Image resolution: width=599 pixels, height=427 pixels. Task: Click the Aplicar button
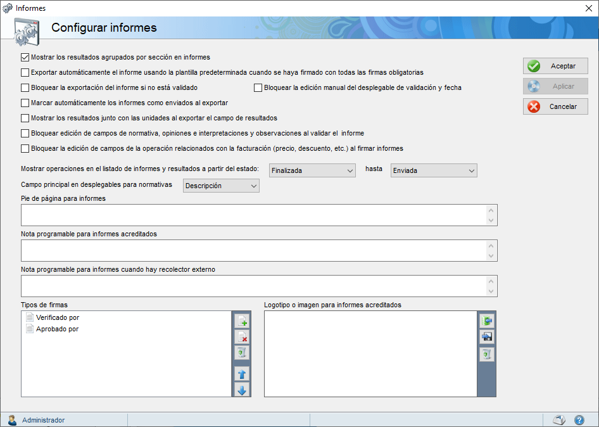pos(555,86)
